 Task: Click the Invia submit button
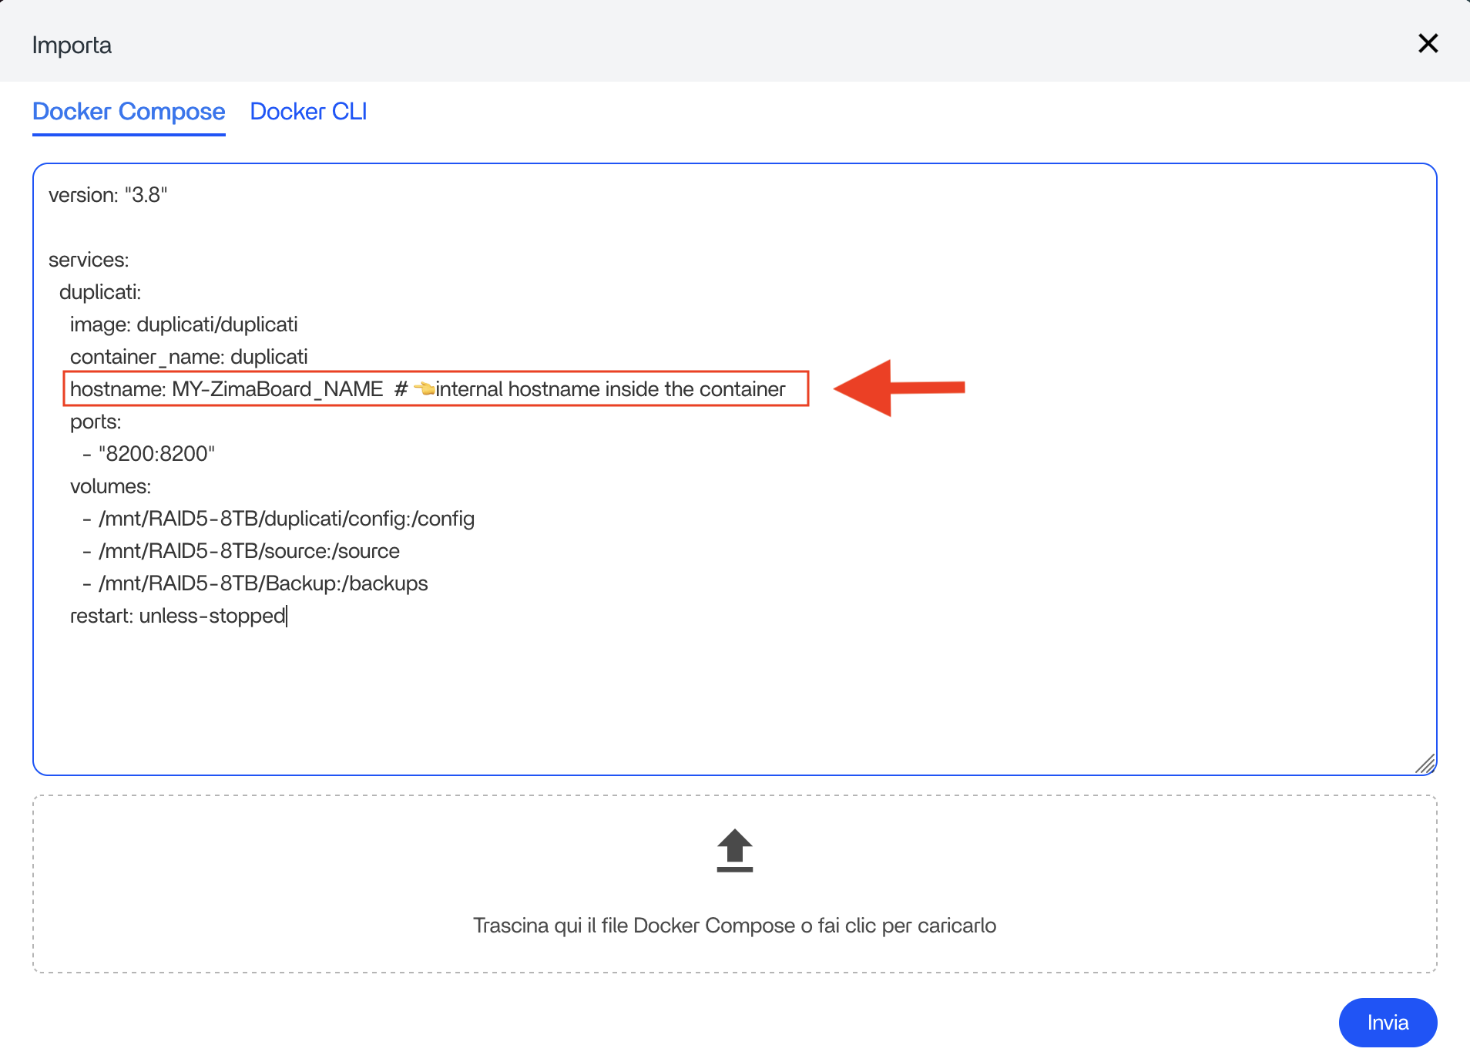[1388, 1022]
